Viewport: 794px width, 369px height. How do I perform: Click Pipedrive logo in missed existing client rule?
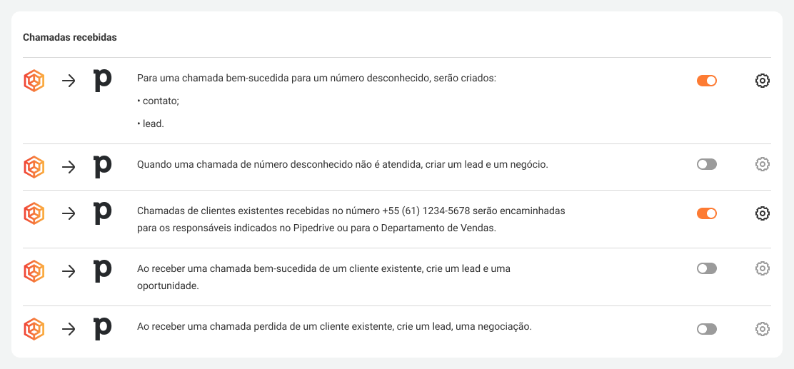[103, 329]
